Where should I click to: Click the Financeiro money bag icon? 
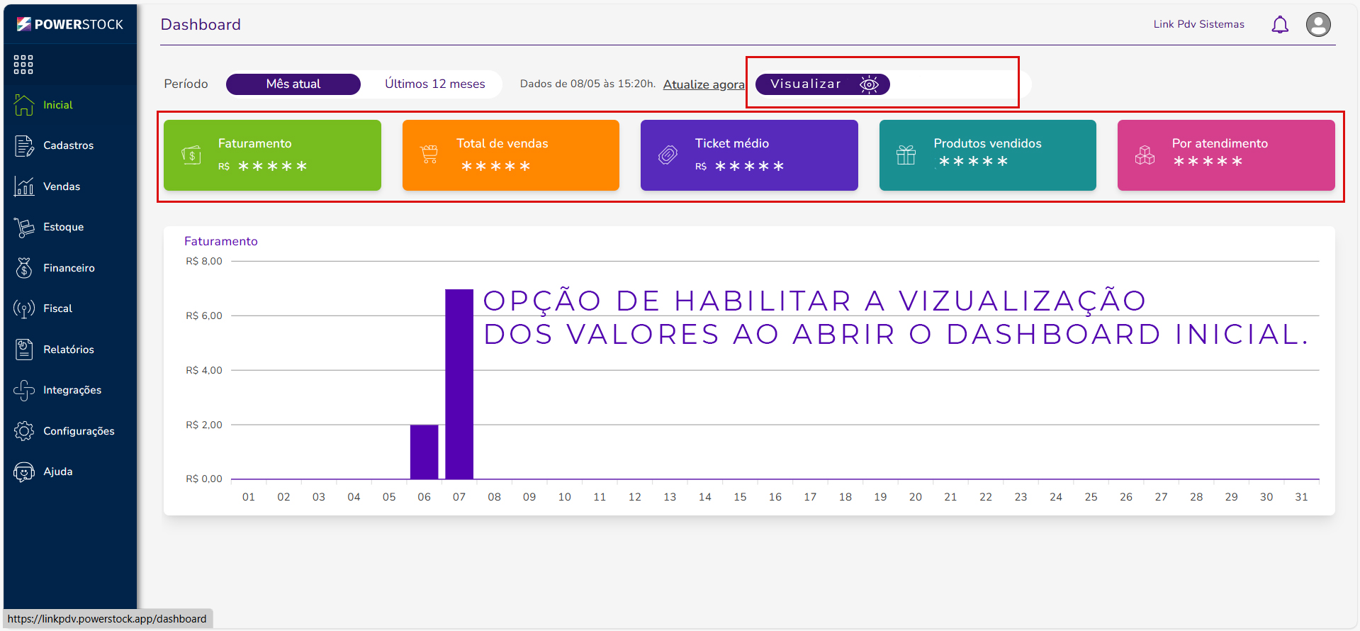(x=24, y=268)
